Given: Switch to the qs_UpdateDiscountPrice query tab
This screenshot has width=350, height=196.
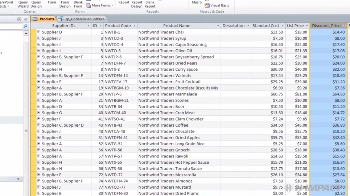Looking at the screenshot, I should (x=82, y=19).
